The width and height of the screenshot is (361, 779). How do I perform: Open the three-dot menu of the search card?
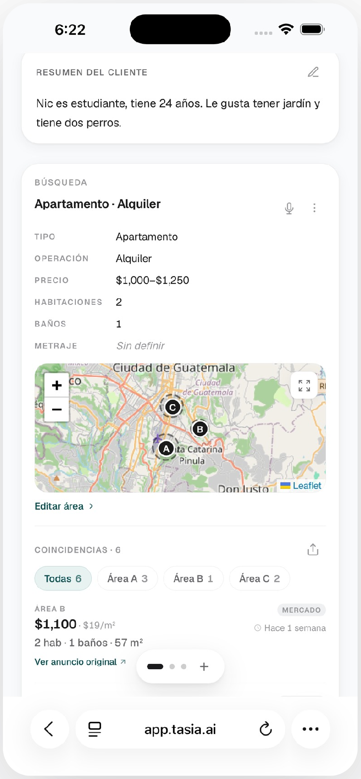tap(314, 208)
